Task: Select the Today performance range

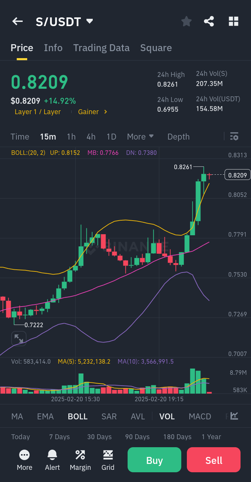Action: pos(21,437)
